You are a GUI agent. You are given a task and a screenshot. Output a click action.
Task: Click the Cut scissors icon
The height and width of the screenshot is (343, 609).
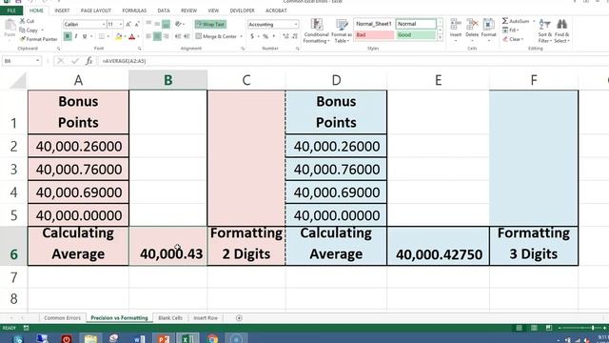(23, 21)
